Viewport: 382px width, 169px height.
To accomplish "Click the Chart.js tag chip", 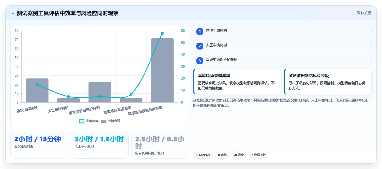I will point(203,155).
